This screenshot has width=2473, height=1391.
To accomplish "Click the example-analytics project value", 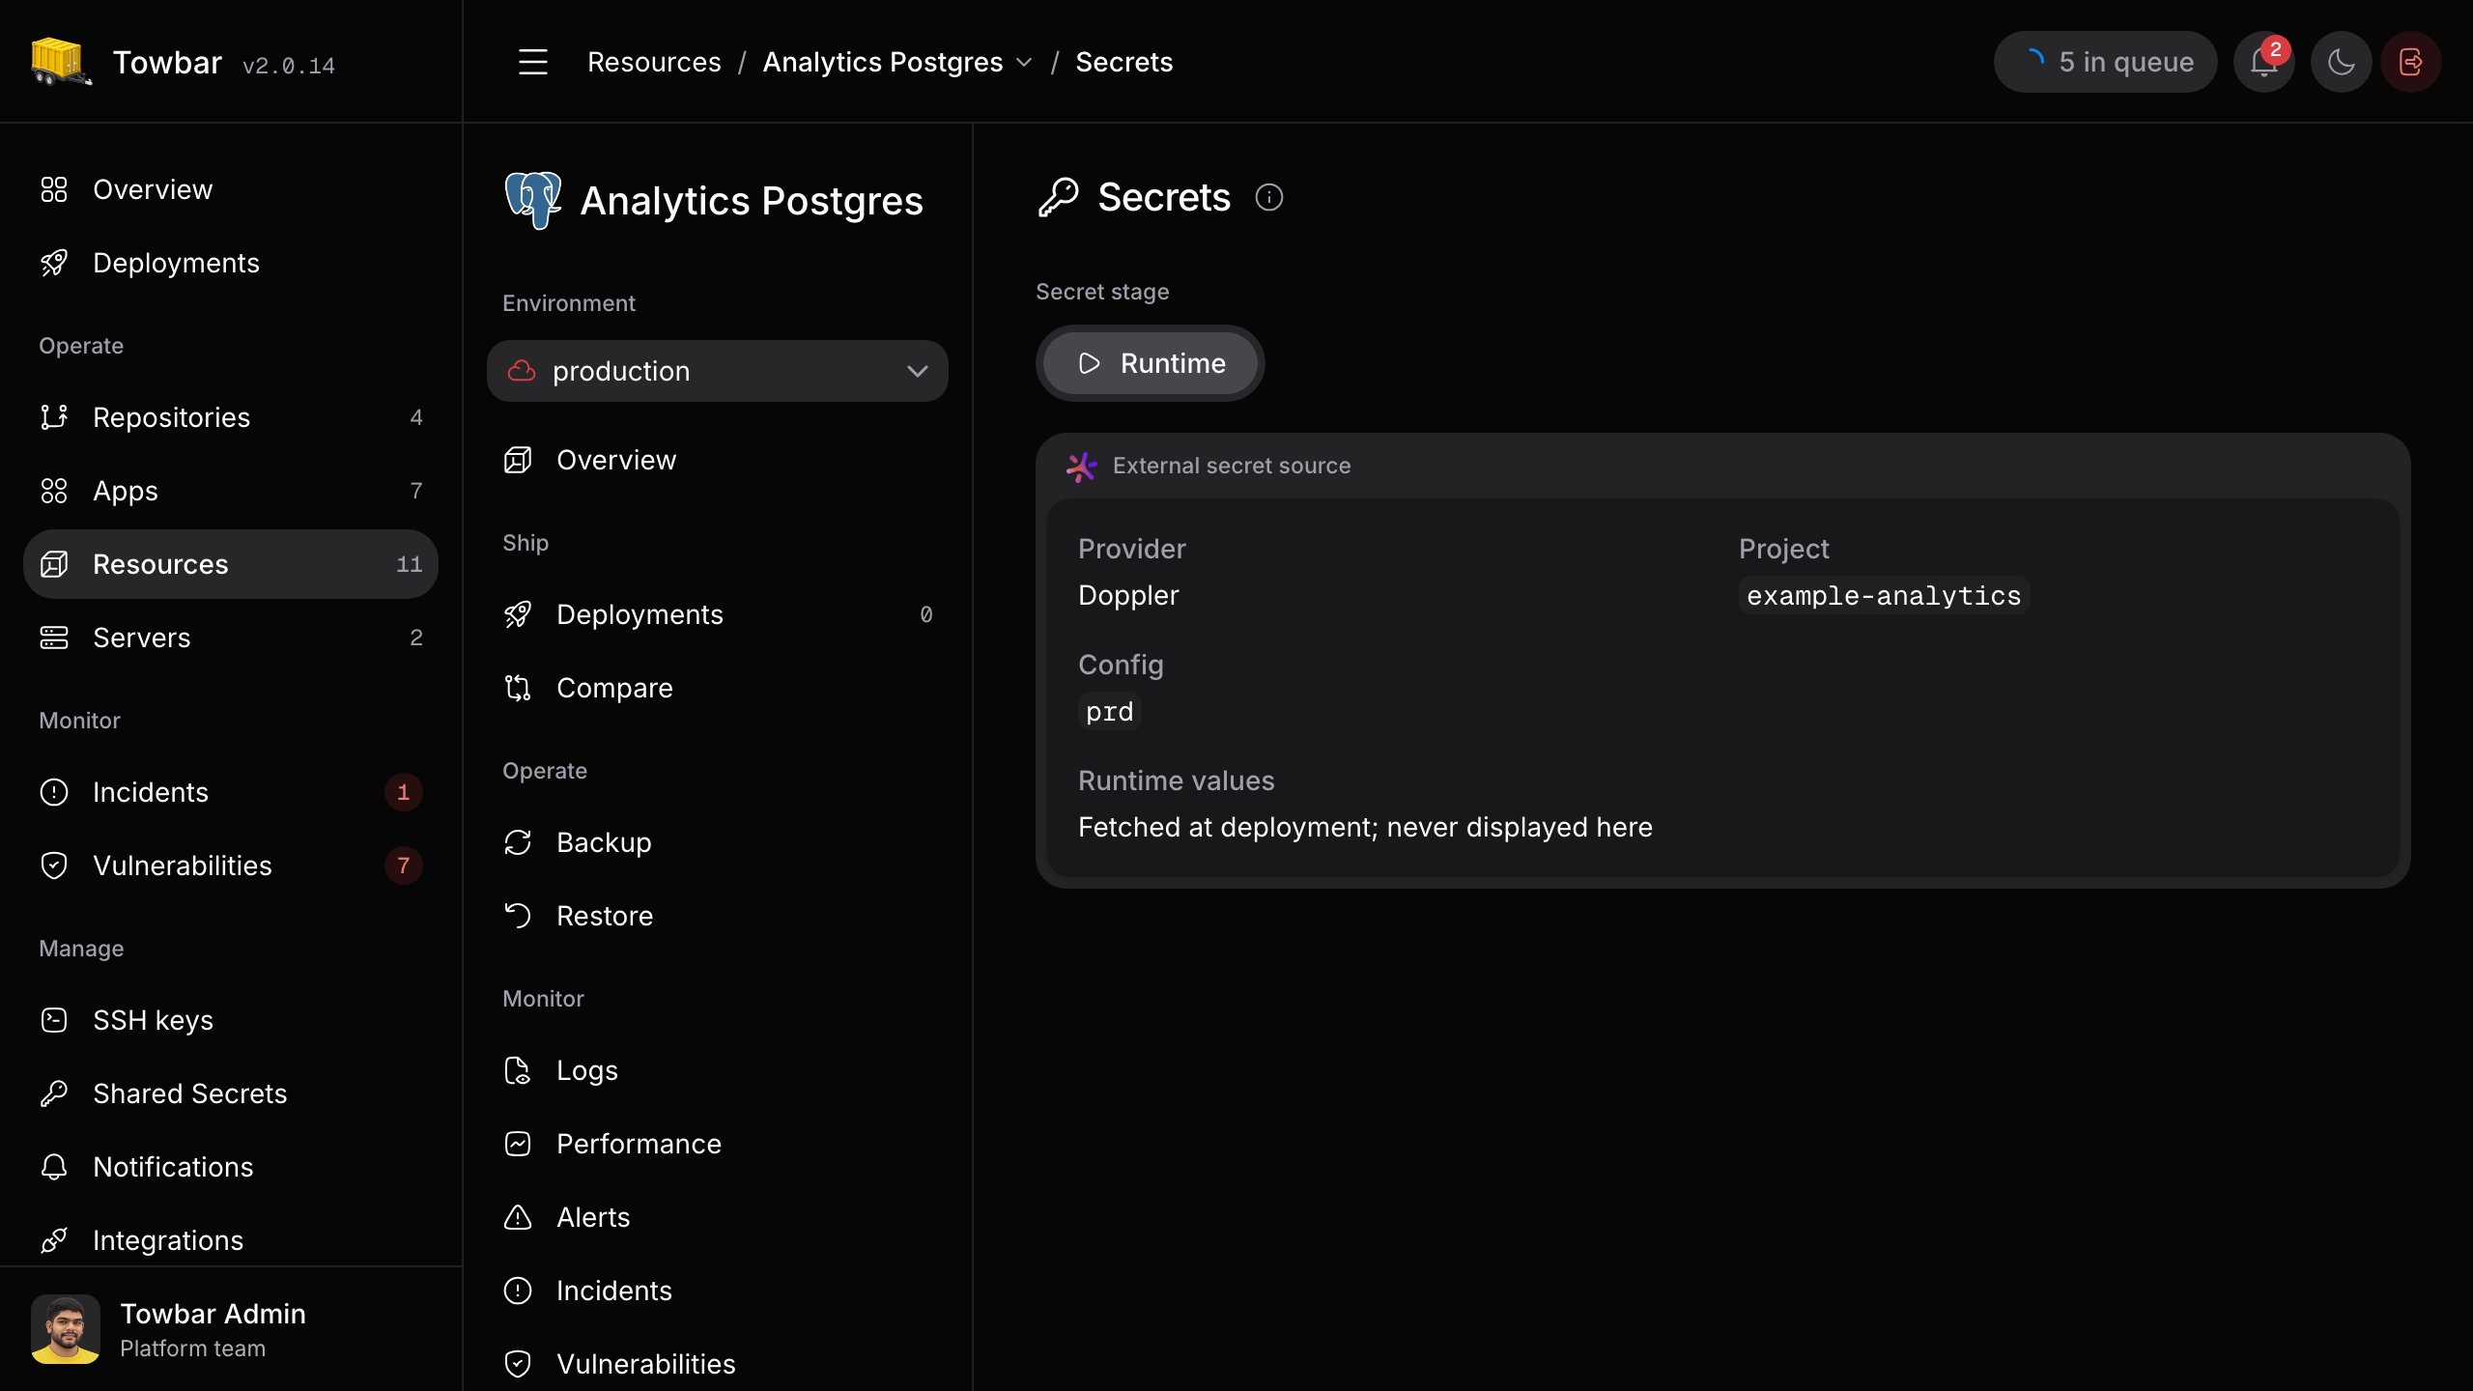I will 1884,596.
